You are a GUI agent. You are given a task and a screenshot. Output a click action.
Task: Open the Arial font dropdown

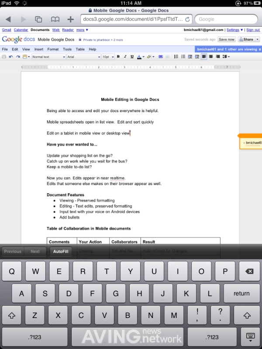point(83,57)
